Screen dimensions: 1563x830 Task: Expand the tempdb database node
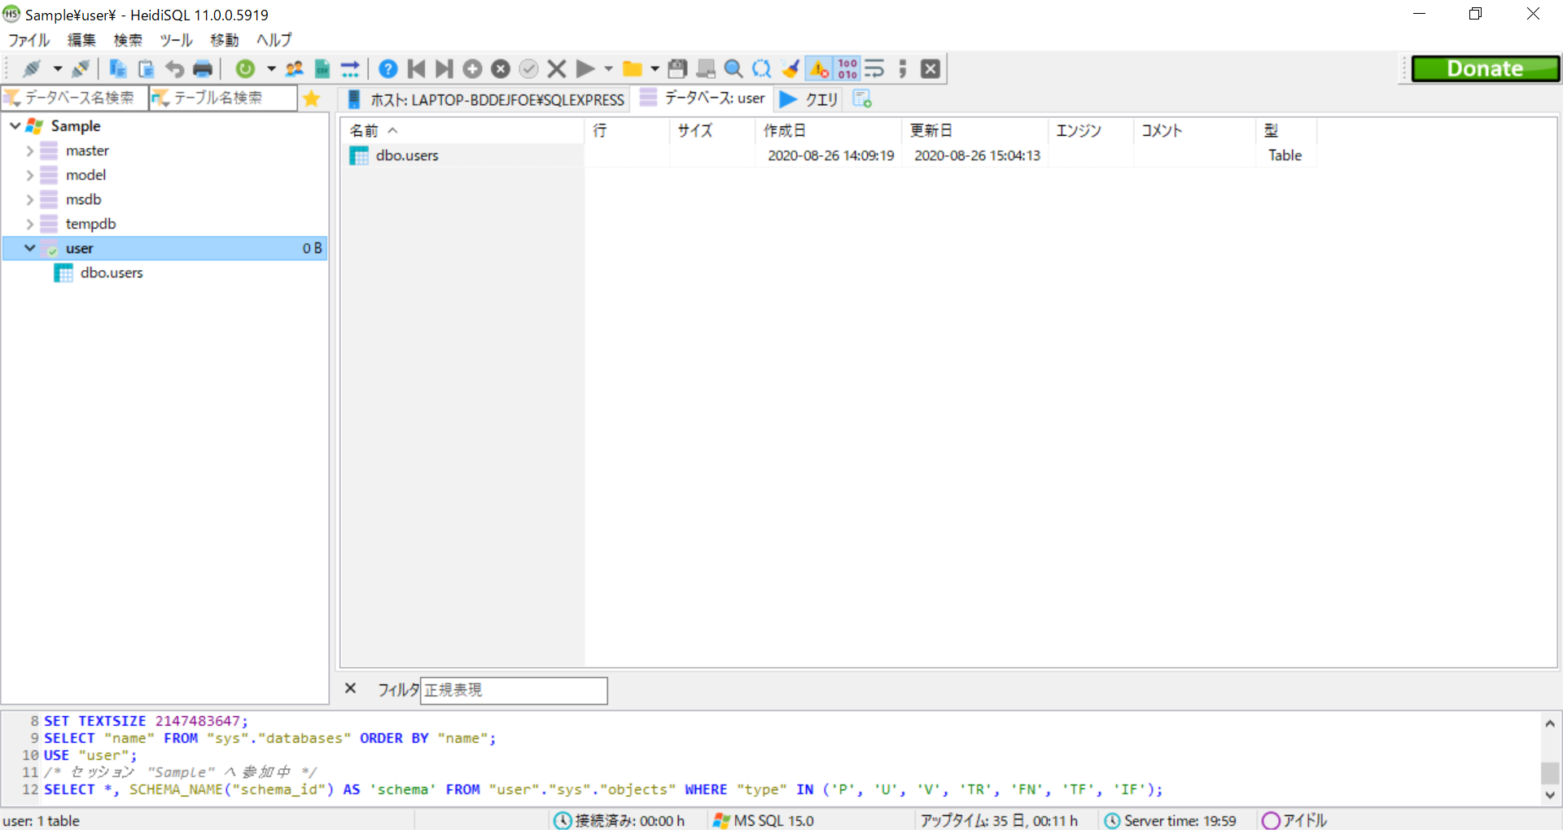pyautogui.click(x=29, y=224)
